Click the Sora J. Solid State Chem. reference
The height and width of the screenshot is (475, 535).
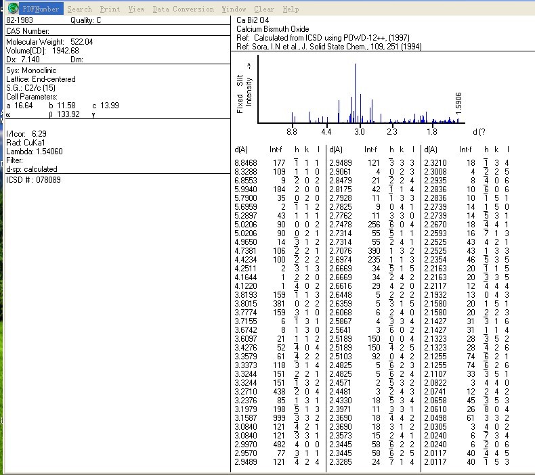pyautogui.click(x=328, y=47)
